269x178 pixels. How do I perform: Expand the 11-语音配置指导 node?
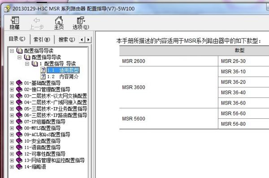tap(12, 148)
